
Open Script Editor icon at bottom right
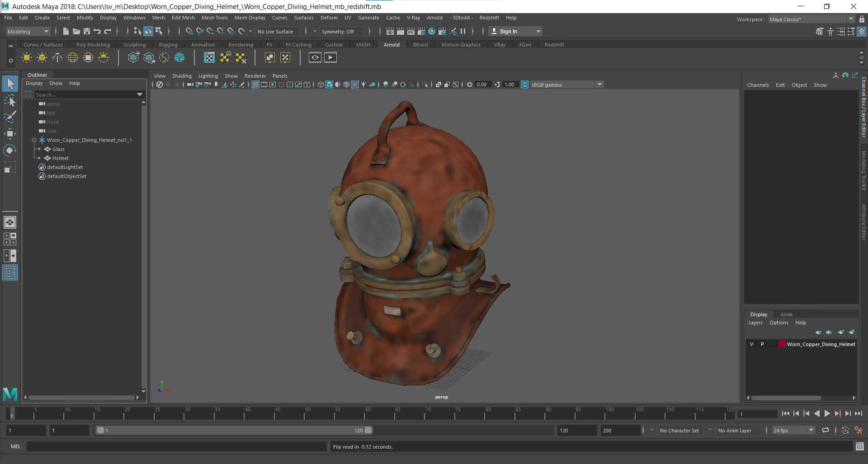(x=859, y=446)
